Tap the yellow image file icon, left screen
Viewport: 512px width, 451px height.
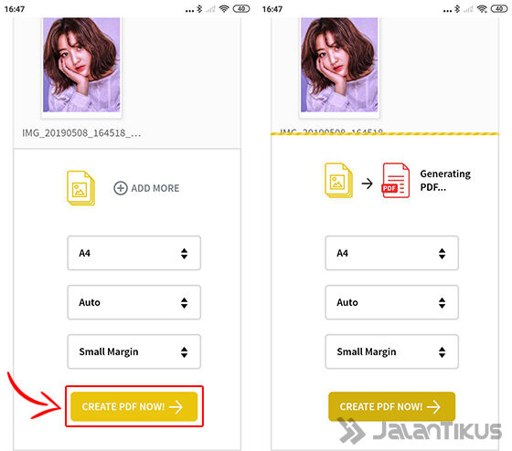[81, 188]
